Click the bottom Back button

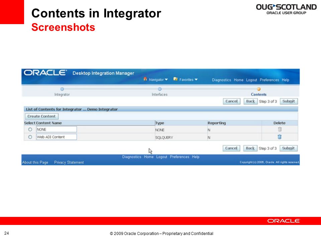[x=250, y=148]
